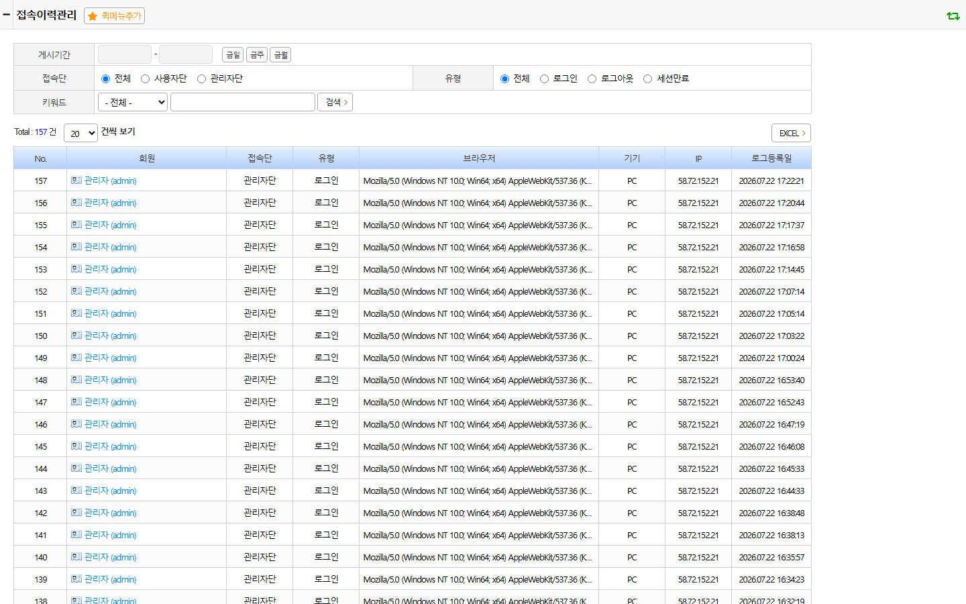Screen dimensions: 966x604
Task: Click member card icon in row 142
Action: click(x=76, y=512)
